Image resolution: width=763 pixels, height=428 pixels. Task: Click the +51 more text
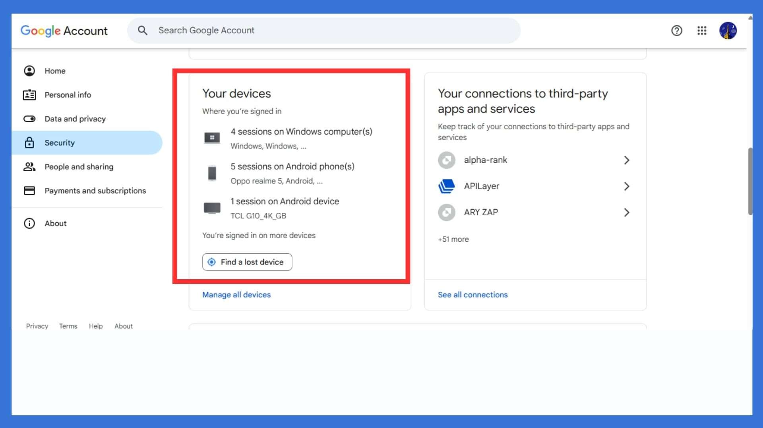[453, 239]
